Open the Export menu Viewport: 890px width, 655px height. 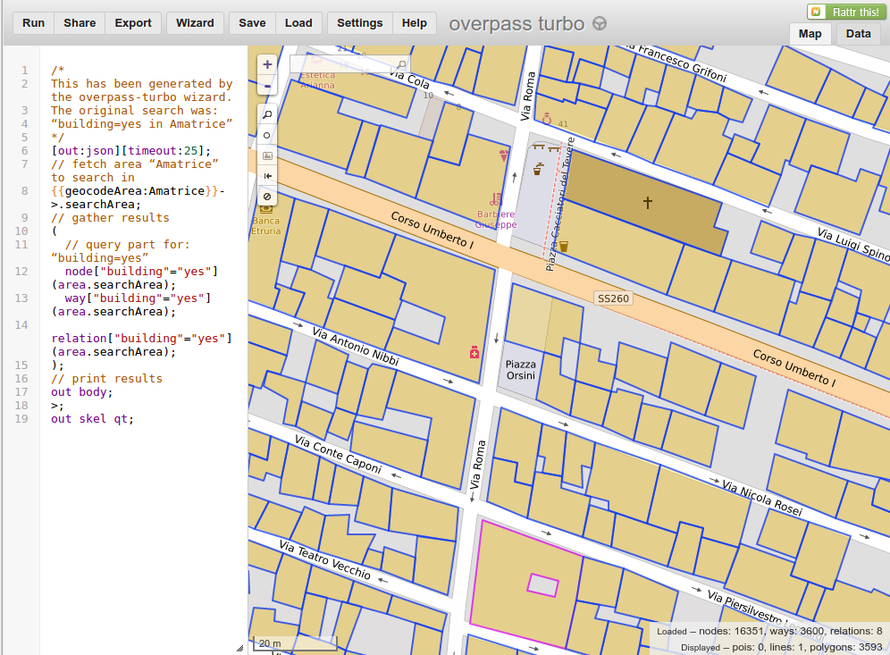click(133, 23)
